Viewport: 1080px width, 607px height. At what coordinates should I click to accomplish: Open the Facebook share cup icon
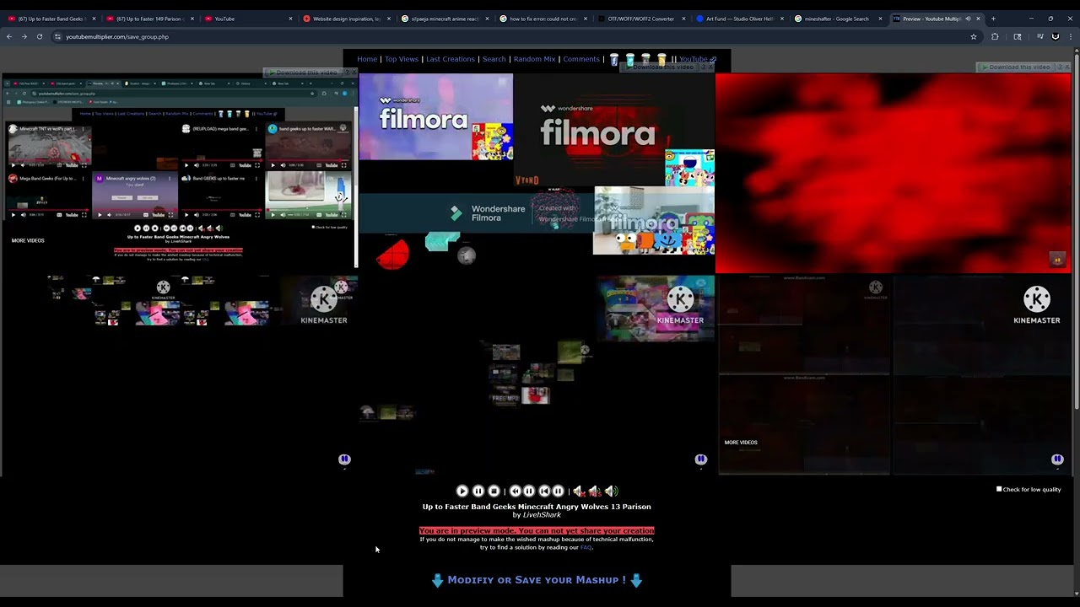614,59
